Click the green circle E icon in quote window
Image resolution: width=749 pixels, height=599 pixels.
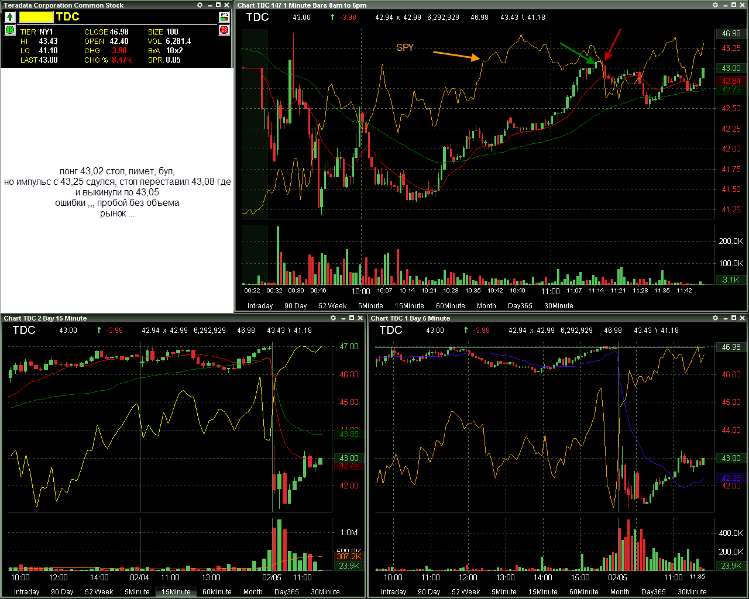tap(10, 30)
